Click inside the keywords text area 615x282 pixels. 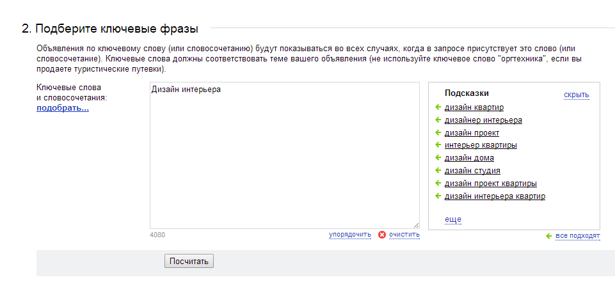(285, 155)
